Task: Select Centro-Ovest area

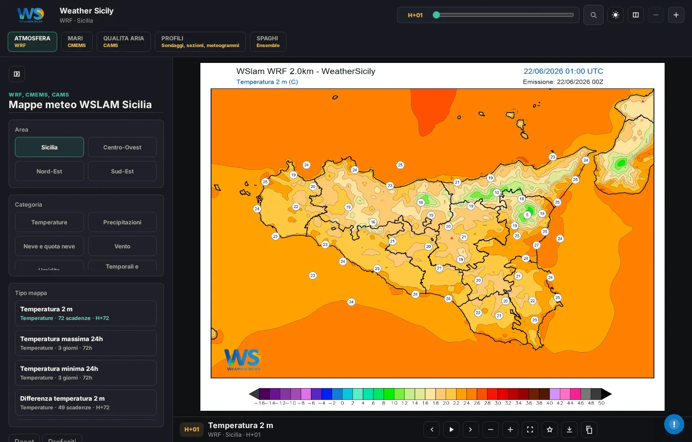Action: click(x=122, y=147)
